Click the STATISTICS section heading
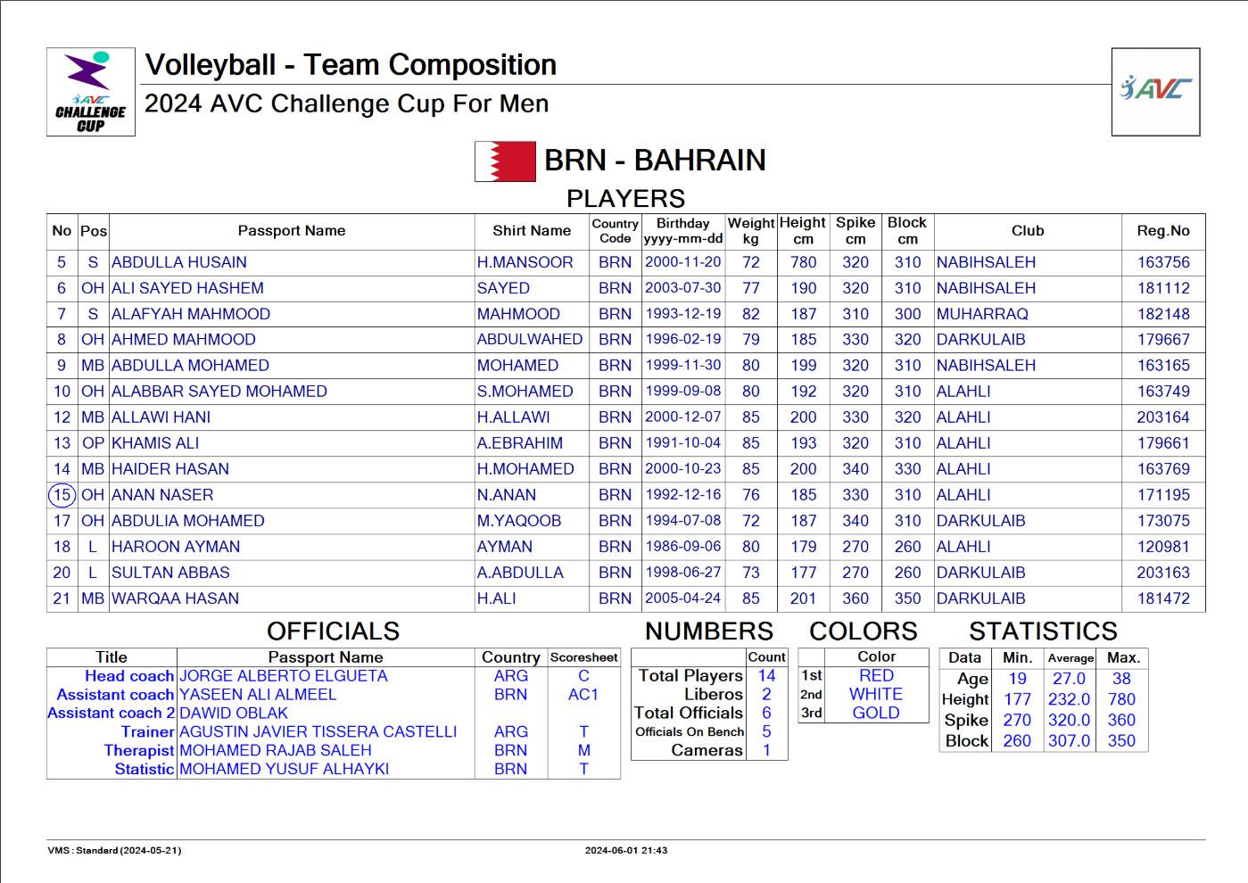The width and height of the screenshot is (1248, 883). point(1043,631)
